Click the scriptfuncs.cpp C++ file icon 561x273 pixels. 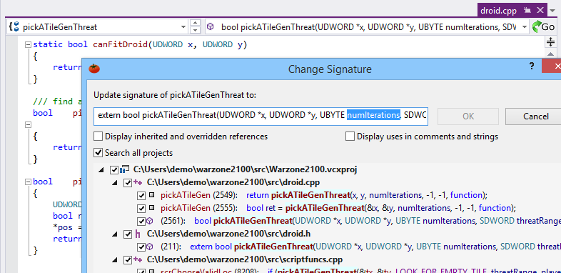click(x=138, y=259)
